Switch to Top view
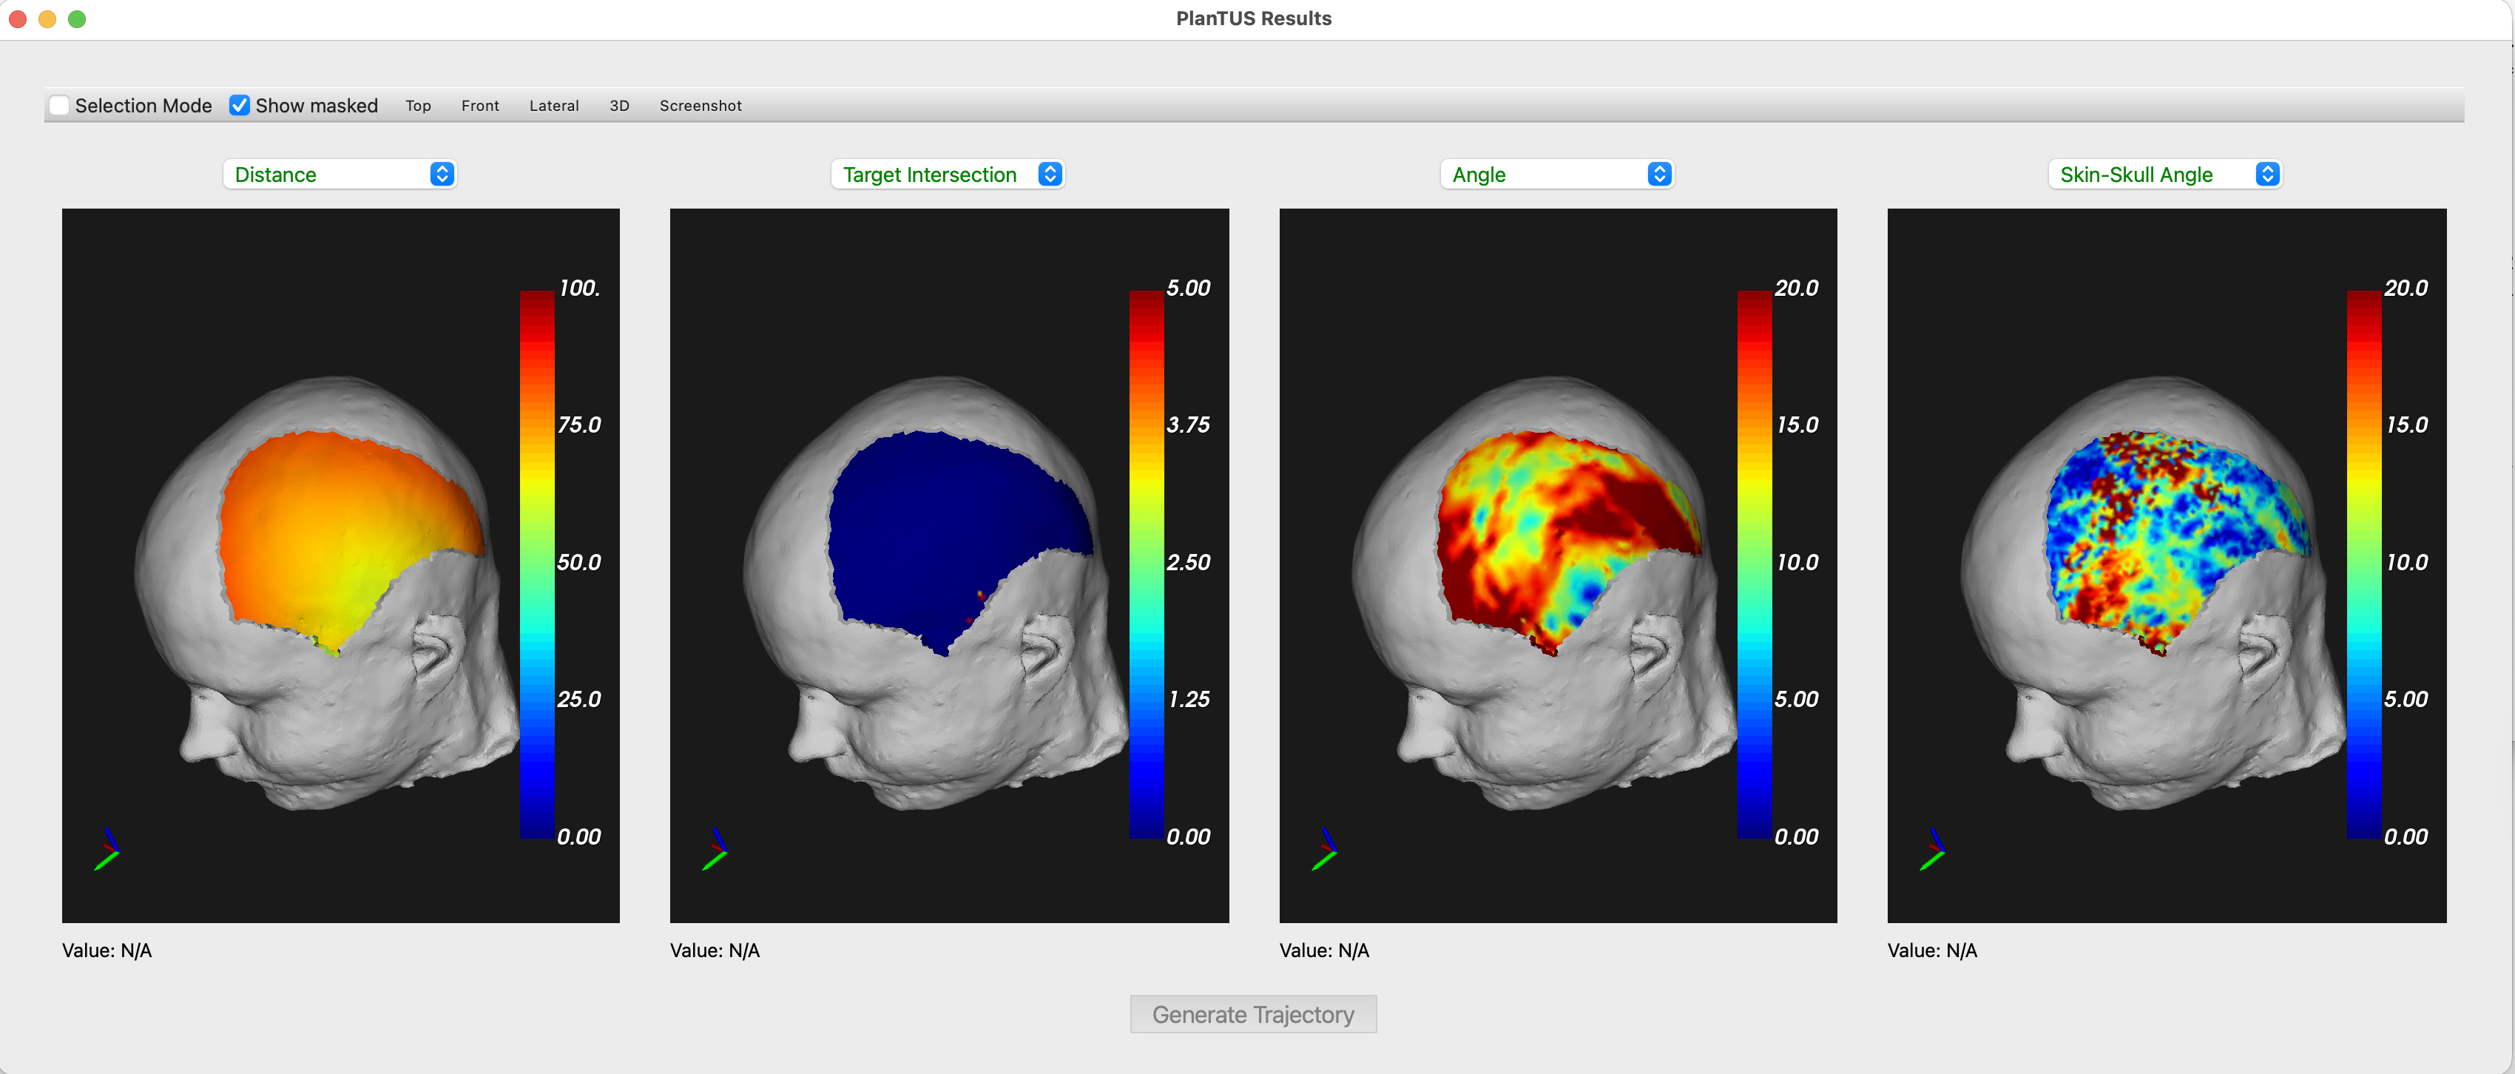 pyautogui.click(x=418, y=106)
